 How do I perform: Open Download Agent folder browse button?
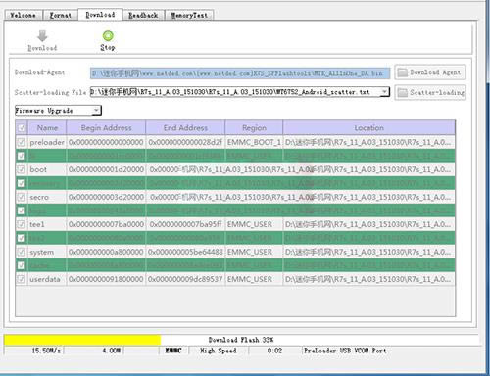coord(430,72)
